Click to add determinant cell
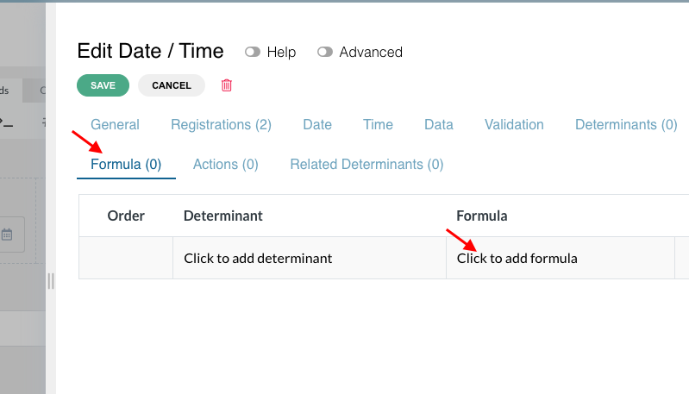This screenshot has height=394, width=689. pyautogui.click(x=310, y=259)
